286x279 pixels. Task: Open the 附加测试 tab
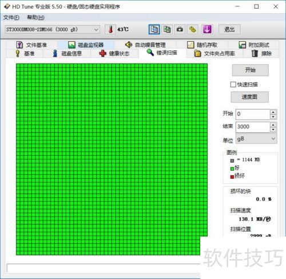(x=253, y=45)
